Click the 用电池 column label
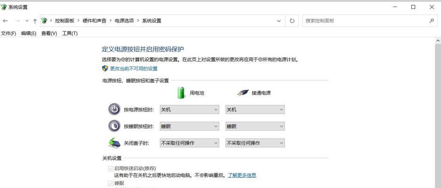 [197, 93]
